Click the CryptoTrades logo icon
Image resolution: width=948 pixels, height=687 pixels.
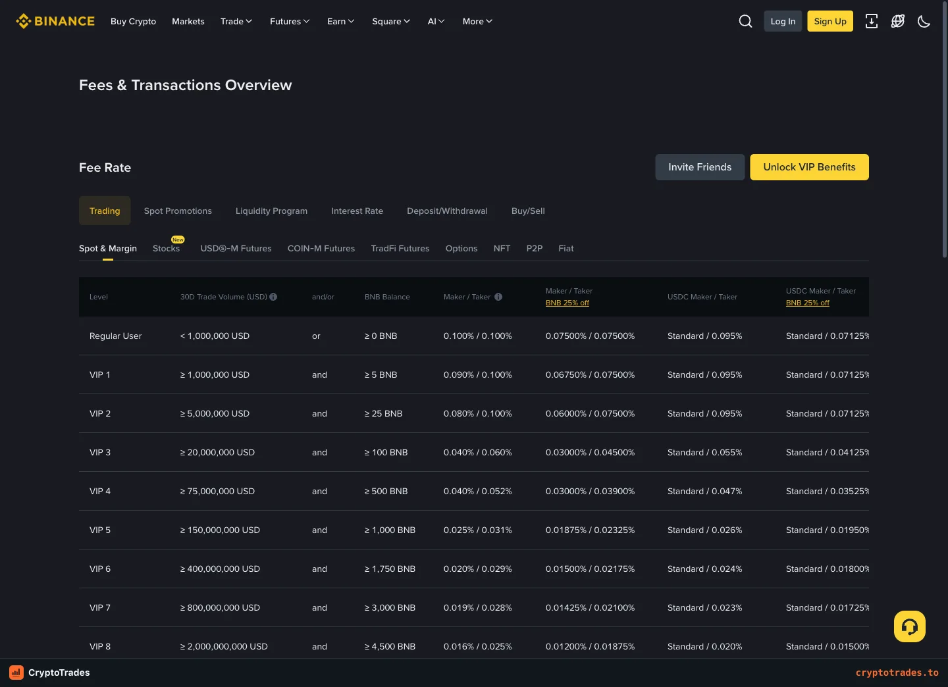(16, 673)
